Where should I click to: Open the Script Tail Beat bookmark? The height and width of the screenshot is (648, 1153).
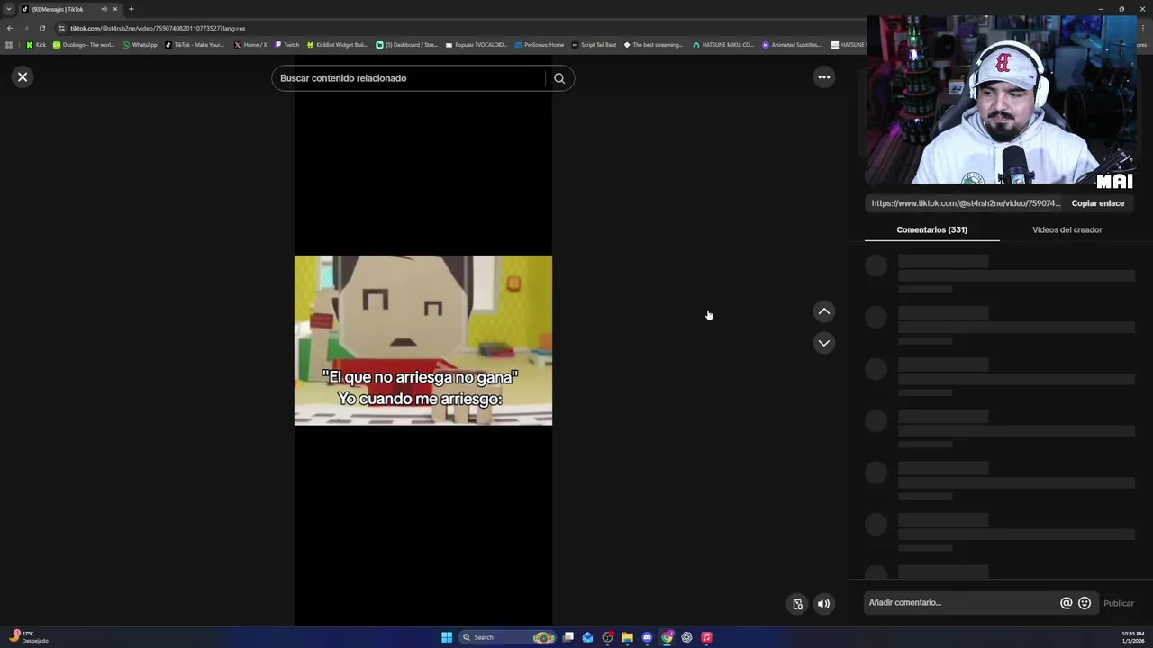594,44
